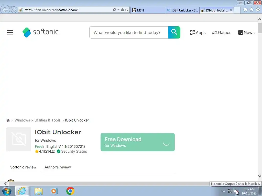262x196 pixels.
Task: Click the lock security report icon
Action: coord(123,10)
